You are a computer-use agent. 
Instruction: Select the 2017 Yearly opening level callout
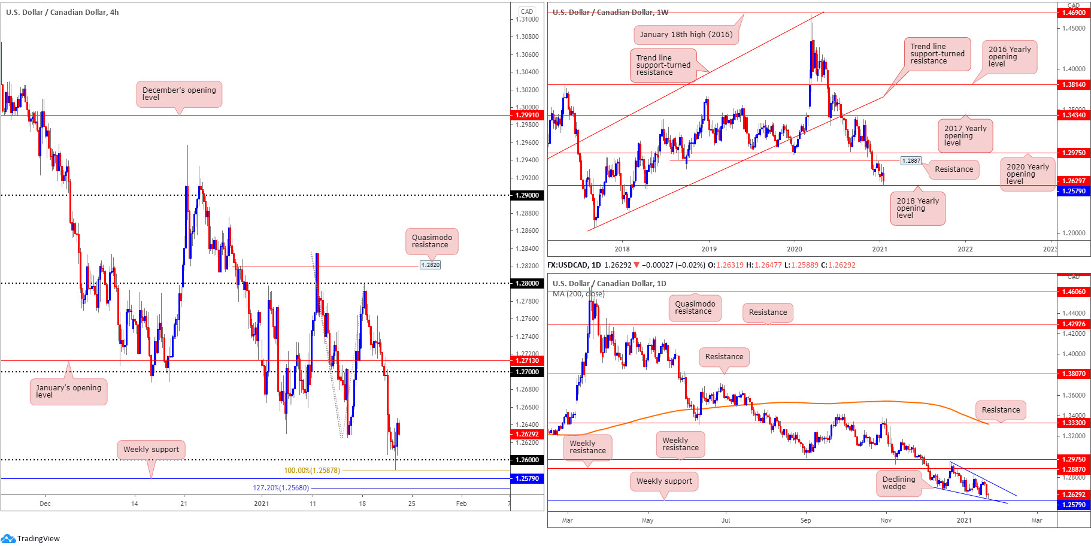[965, 136]
